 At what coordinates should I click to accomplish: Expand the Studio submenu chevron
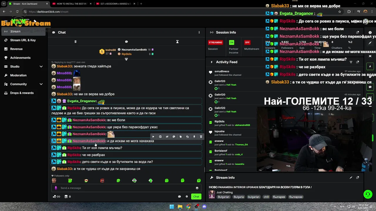41,67
